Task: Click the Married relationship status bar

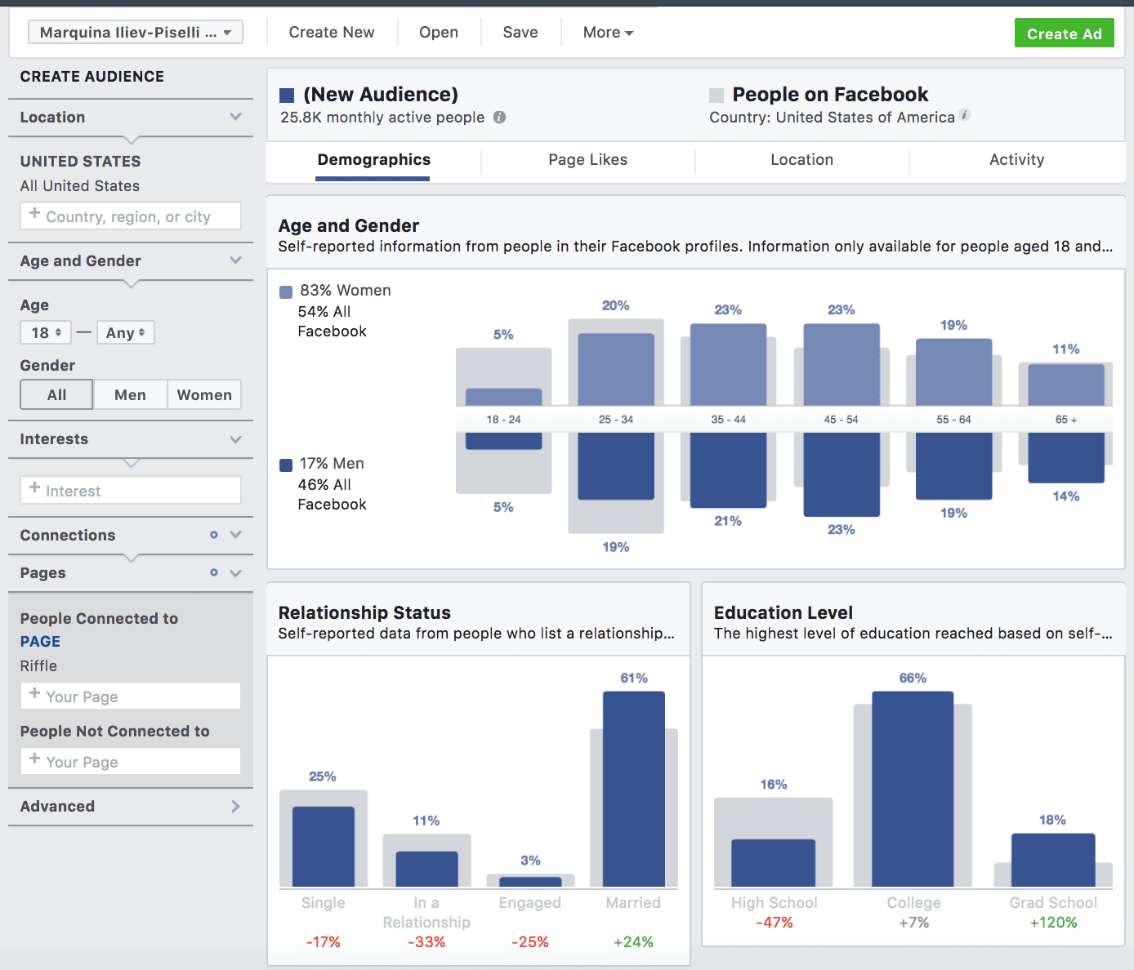Action: pyautogui.click(x=634, y=790)
